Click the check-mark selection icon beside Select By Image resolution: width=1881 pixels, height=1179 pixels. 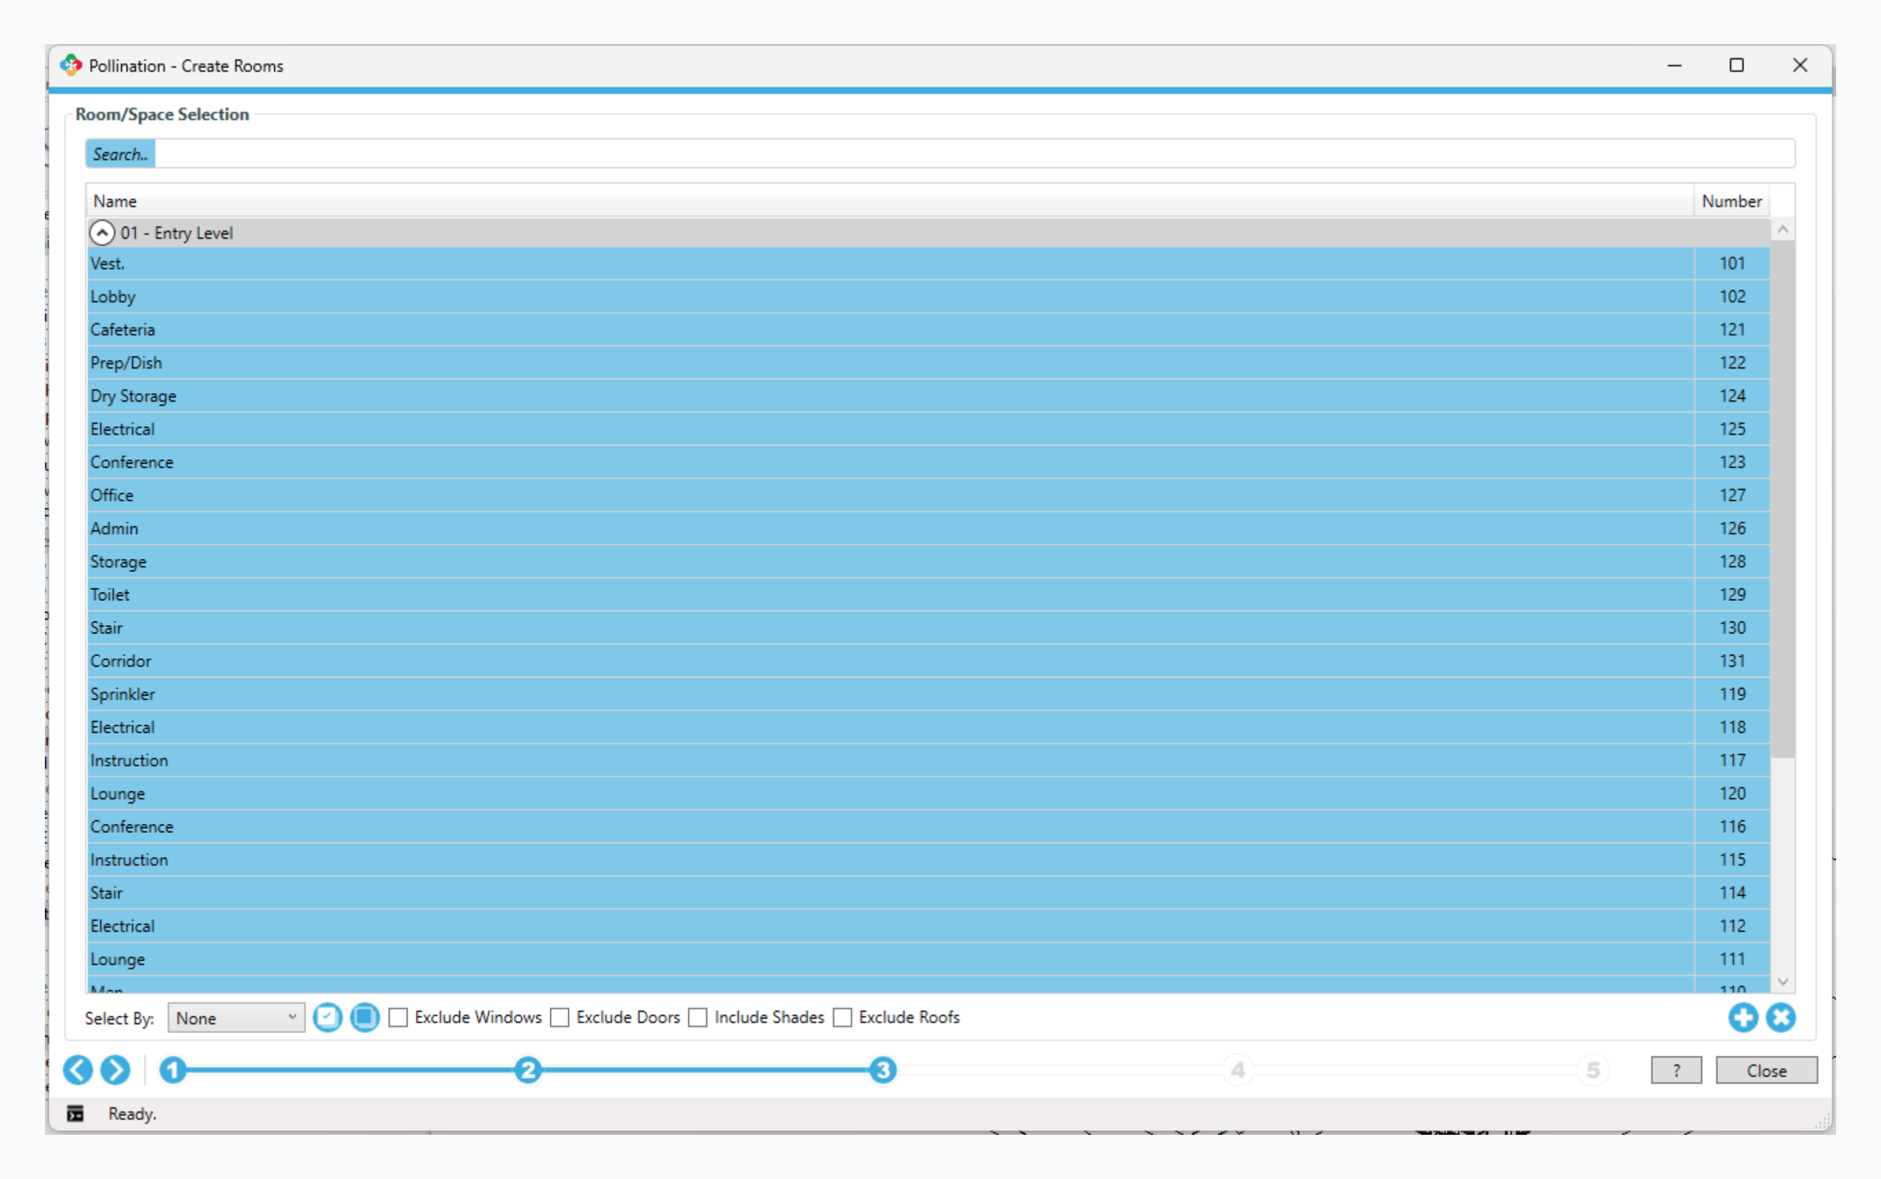pos(327,1017)
